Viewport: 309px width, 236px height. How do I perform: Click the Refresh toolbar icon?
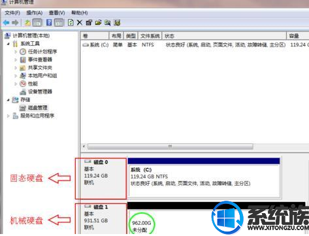click(x=71, y=22)
